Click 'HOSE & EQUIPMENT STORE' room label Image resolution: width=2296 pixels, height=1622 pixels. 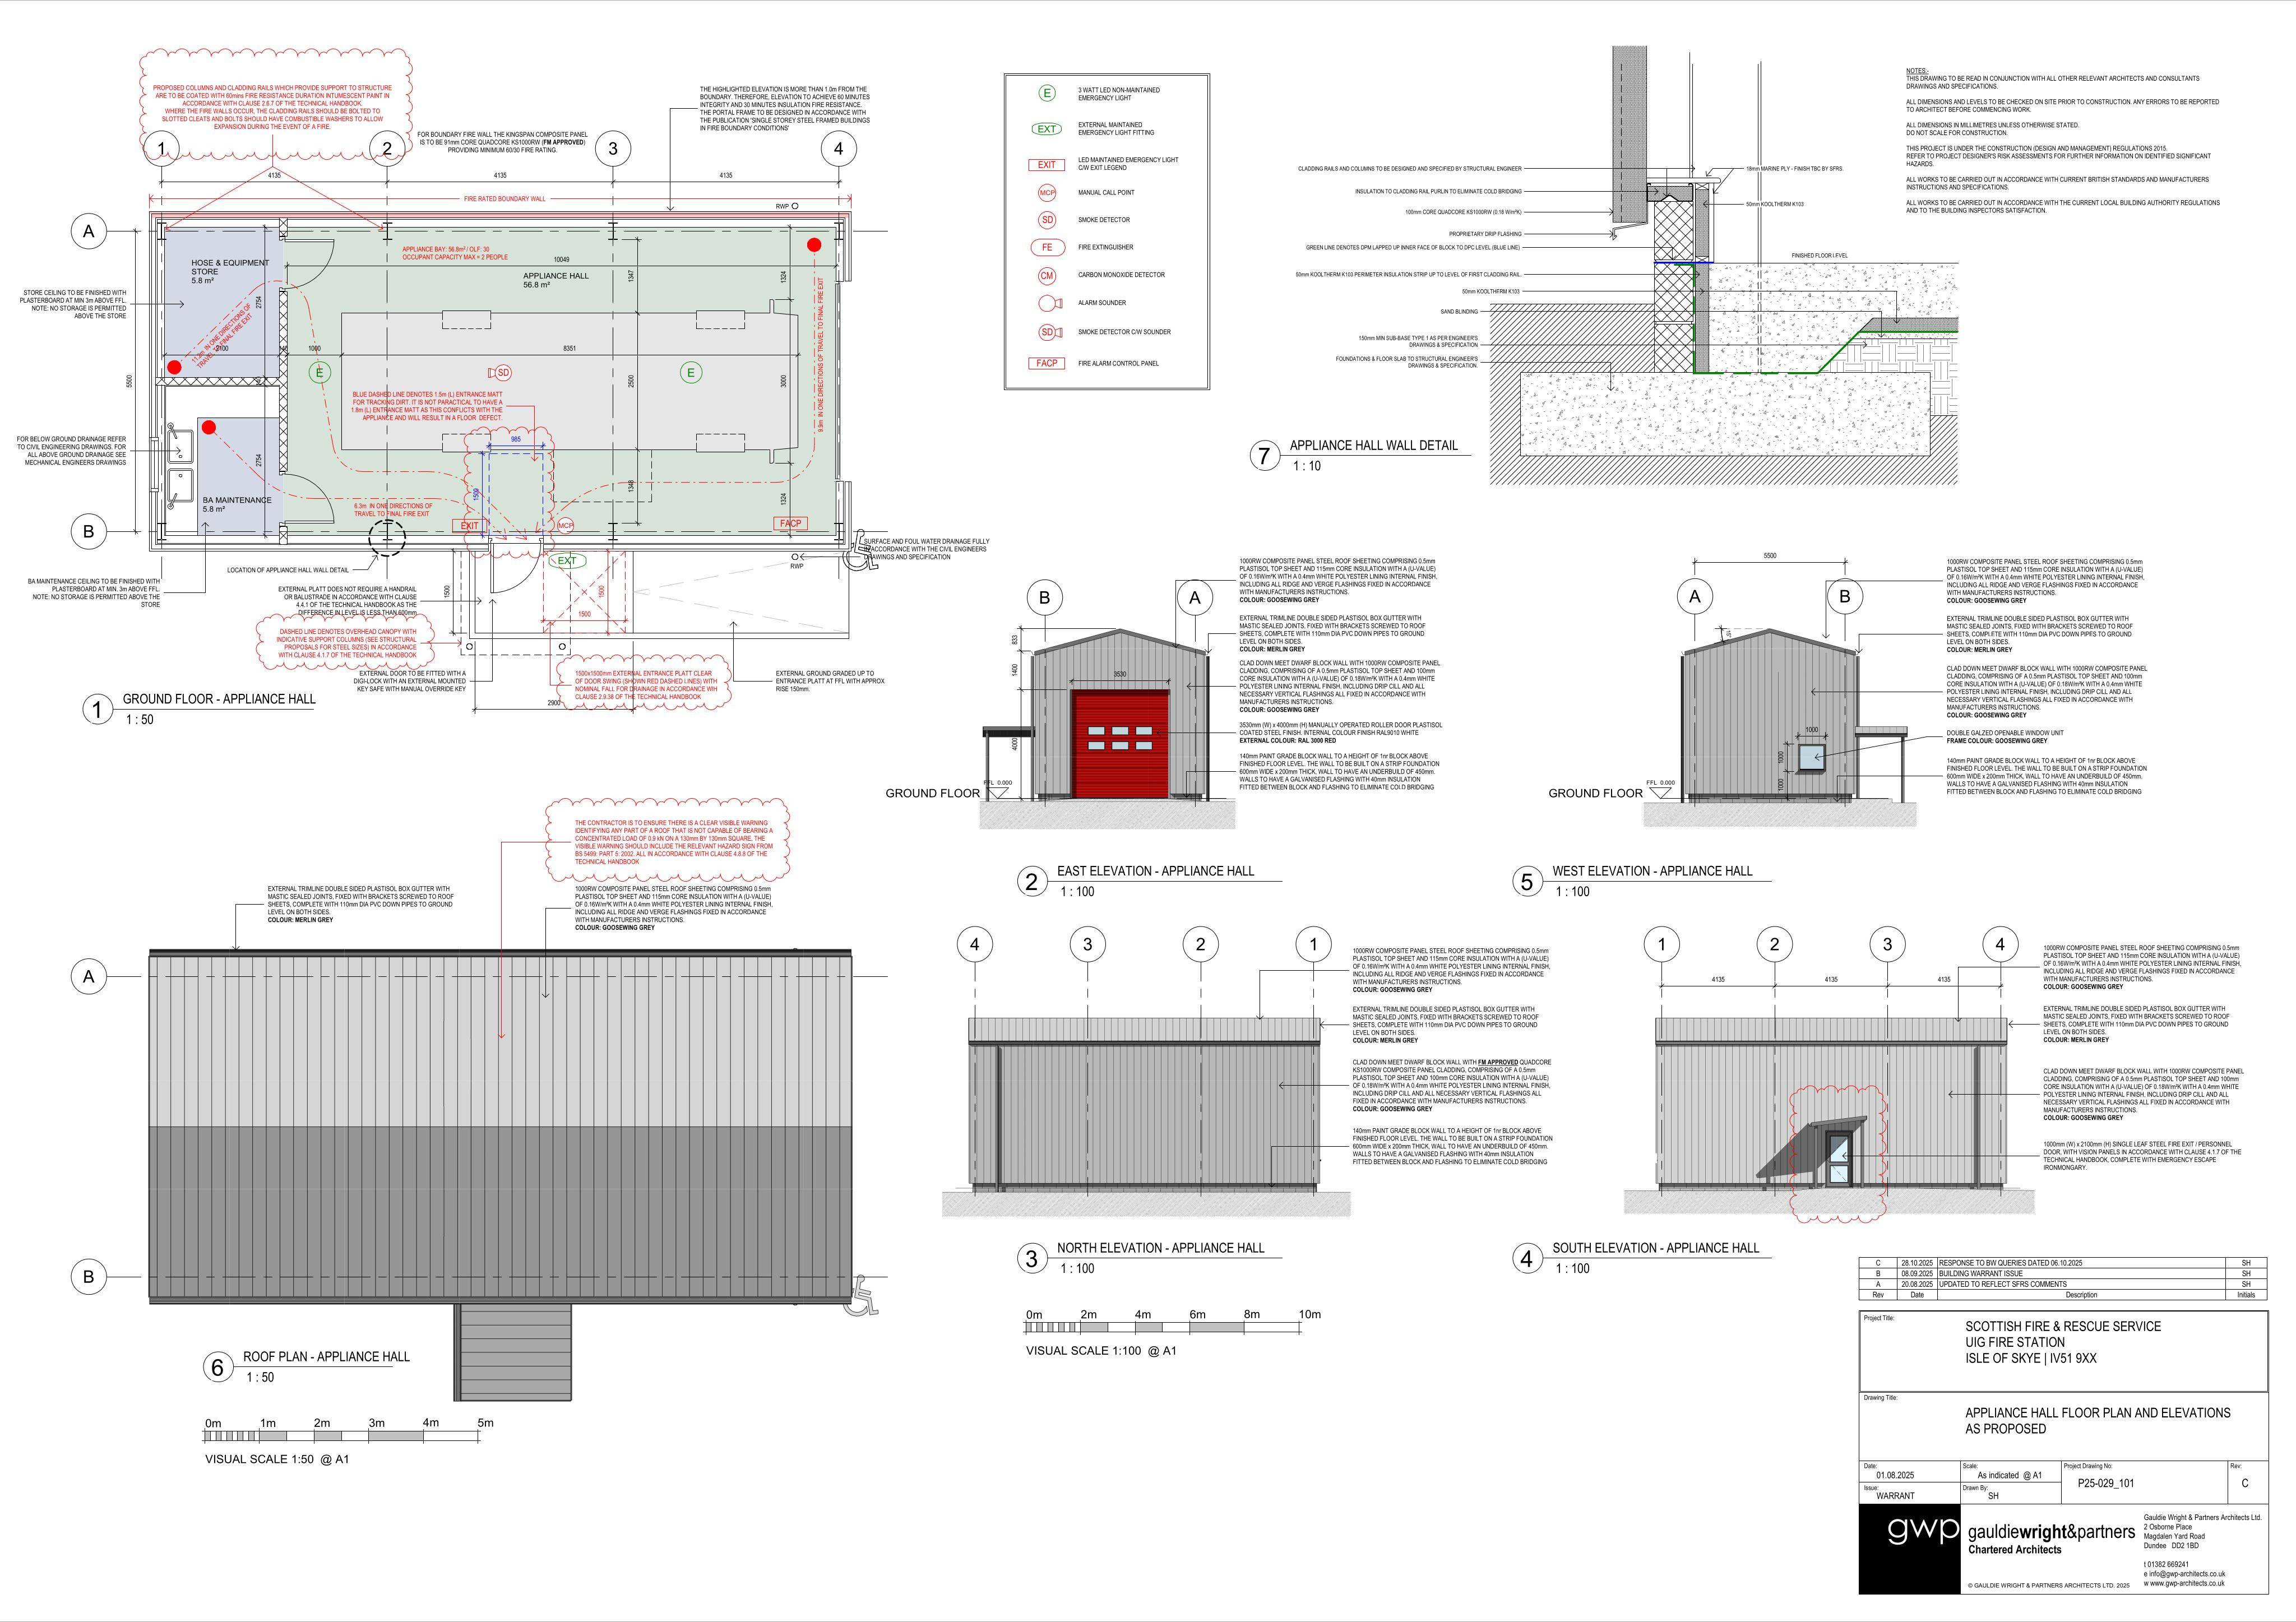tap(230, 267)
